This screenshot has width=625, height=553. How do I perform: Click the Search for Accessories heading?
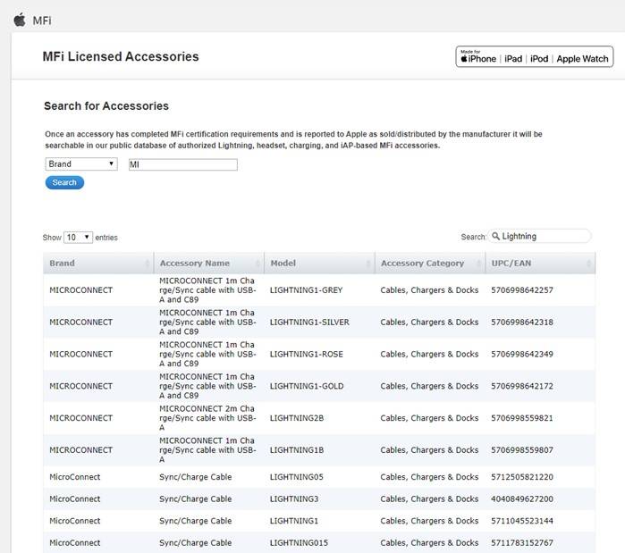click(x=106, y=106)
